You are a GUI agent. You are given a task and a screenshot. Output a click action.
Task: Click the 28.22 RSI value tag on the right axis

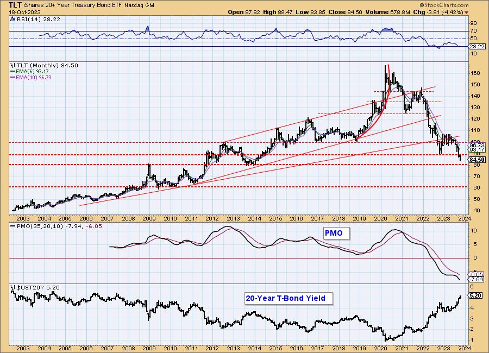pyautogui.click(x=477, y=47)
